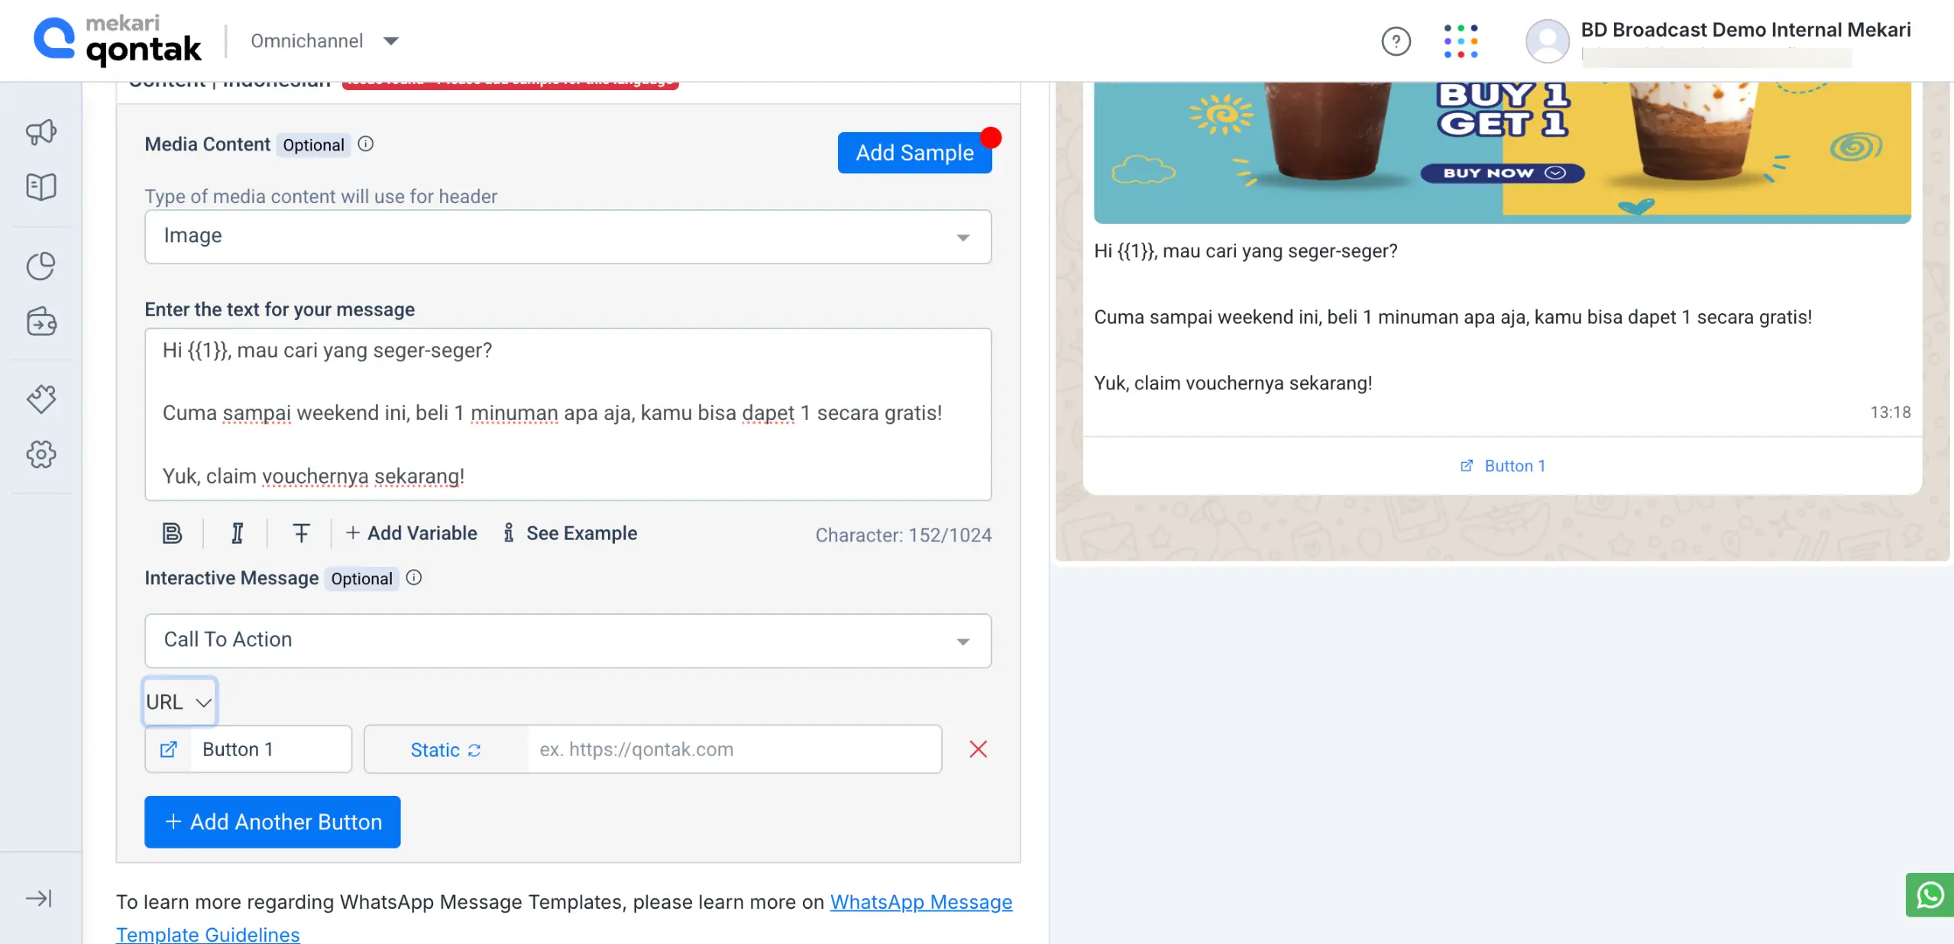The width and height of the screenshot is (1954, 944).
Task: Click Add Another Button
Action: tap(272, 822)
